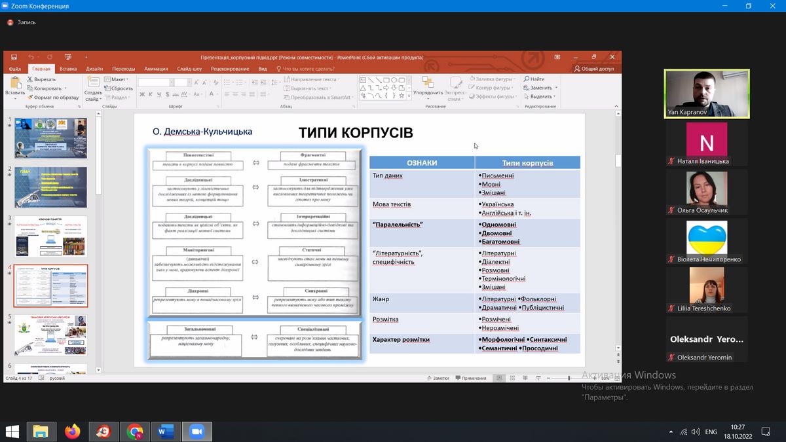Switch to the Дизайн ribbon tab

click(x=94, y=69)
